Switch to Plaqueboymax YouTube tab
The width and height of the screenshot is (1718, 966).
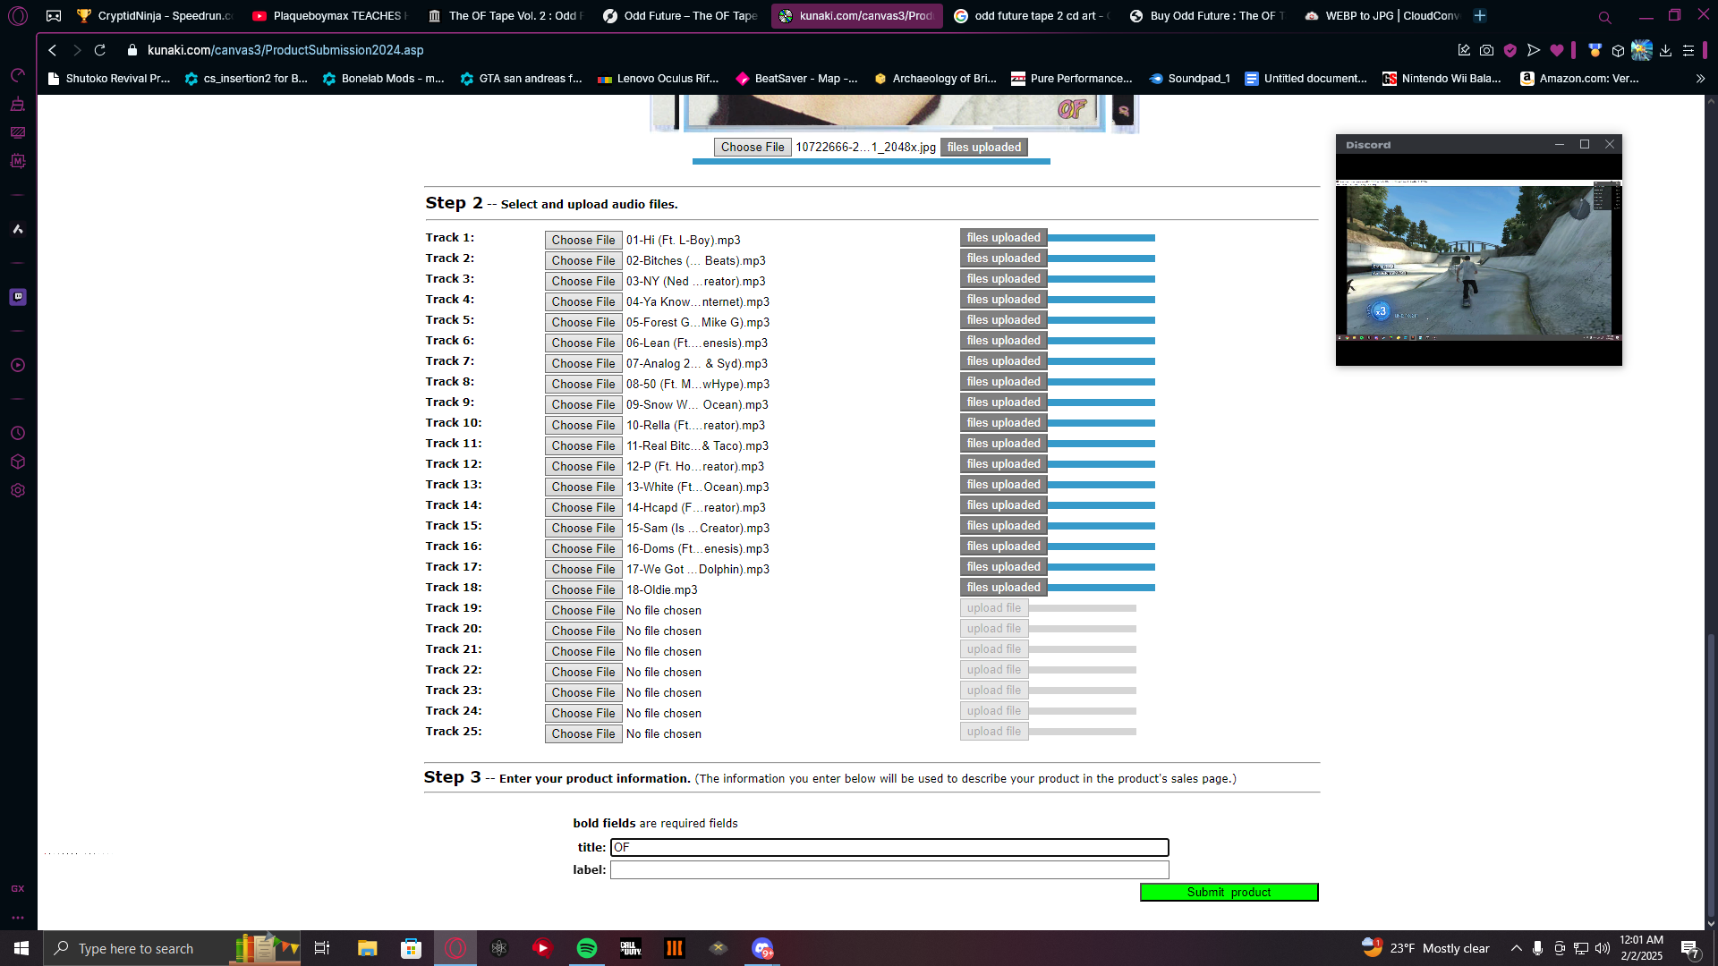[x=329, y=16]
